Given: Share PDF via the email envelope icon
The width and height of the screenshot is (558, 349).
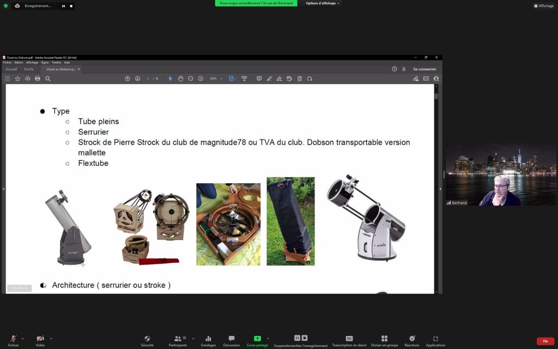Looking at the screenshot, I should (x=426, y=79).
